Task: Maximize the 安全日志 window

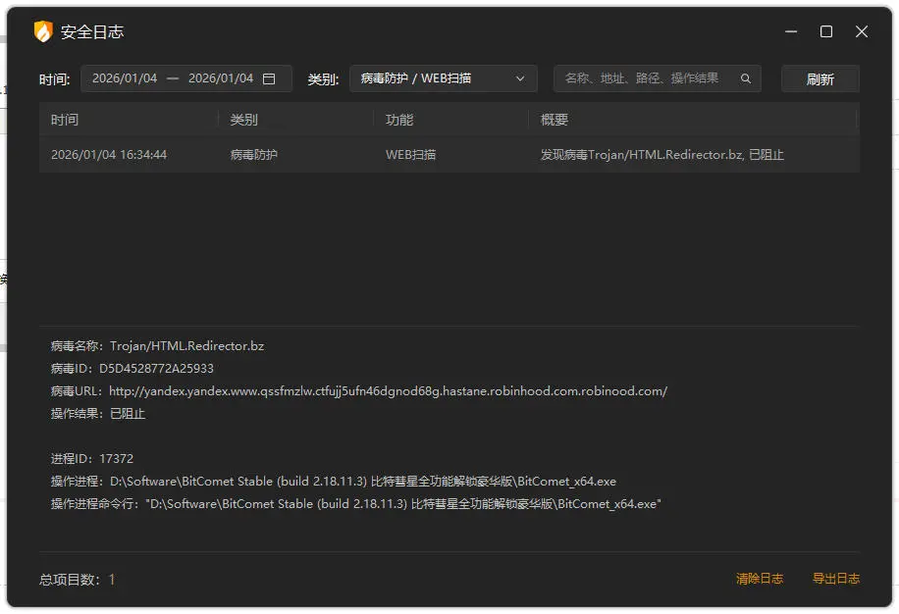Action: coord(826,31)
